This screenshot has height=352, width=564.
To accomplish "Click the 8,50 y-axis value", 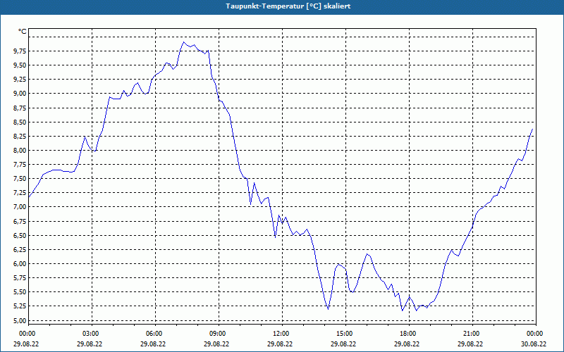I will click(20, 122).
